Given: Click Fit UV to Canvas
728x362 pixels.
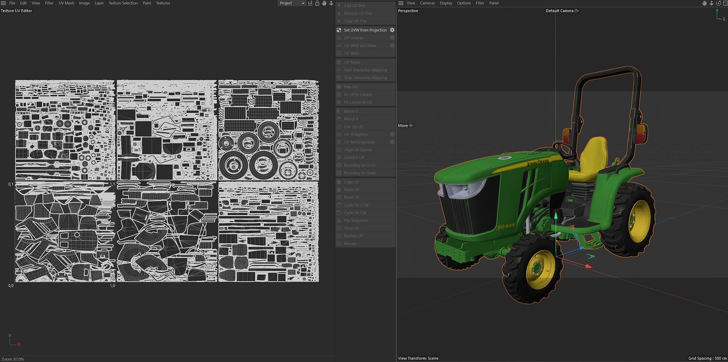Looking at the screenshot, I should click(x=365, y=94).
